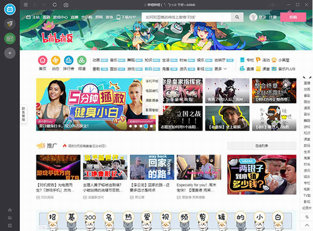Open the green 频道 channel icon
Image resolution: width=313 pixels, height=231 pixels.
click(82, 60)
